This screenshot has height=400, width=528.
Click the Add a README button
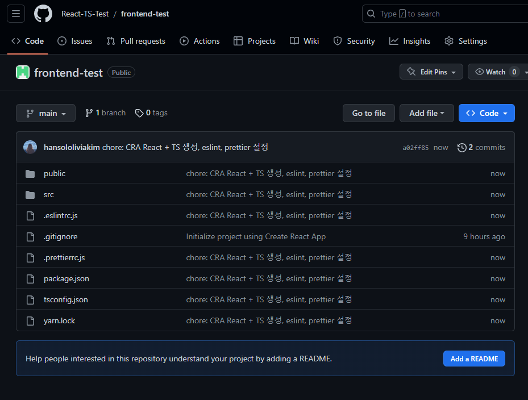coord(474,359)
